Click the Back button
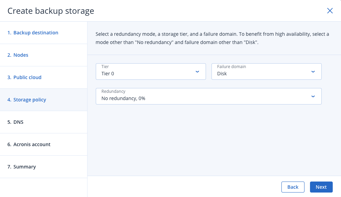 point(293,187)
